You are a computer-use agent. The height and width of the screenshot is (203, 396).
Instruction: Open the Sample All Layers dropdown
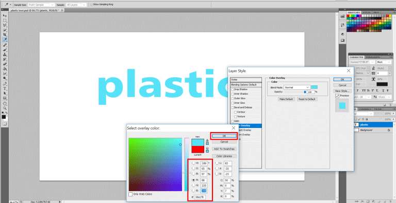click(76, 5)
